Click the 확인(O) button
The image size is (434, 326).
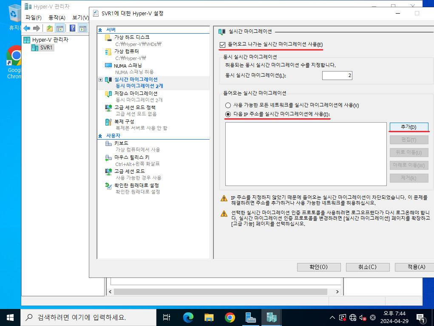pyautogui.click(x=318, y=267)
